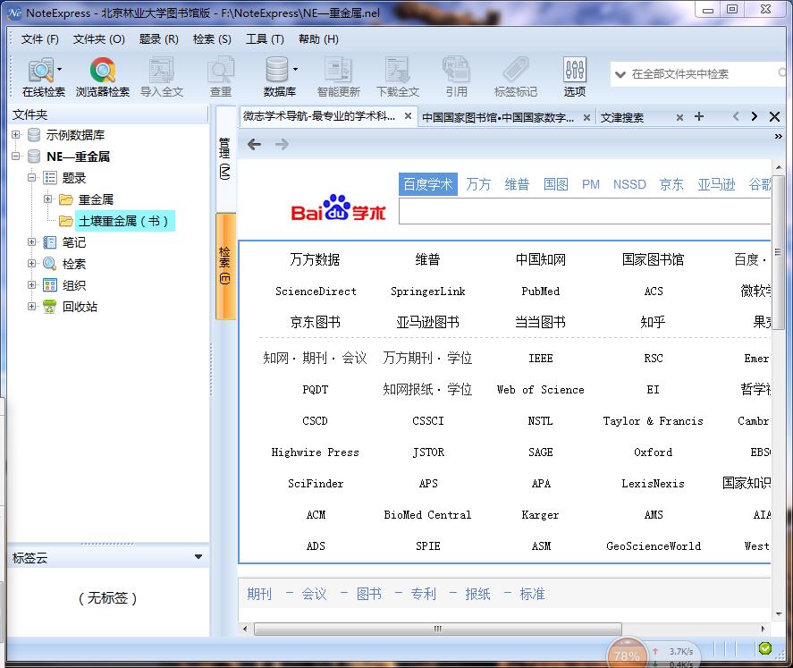Image resolution: width=793 pixels, height=668 pixels.
Task: Run the 查重 duplicate check tool
Action: [221, 76]
